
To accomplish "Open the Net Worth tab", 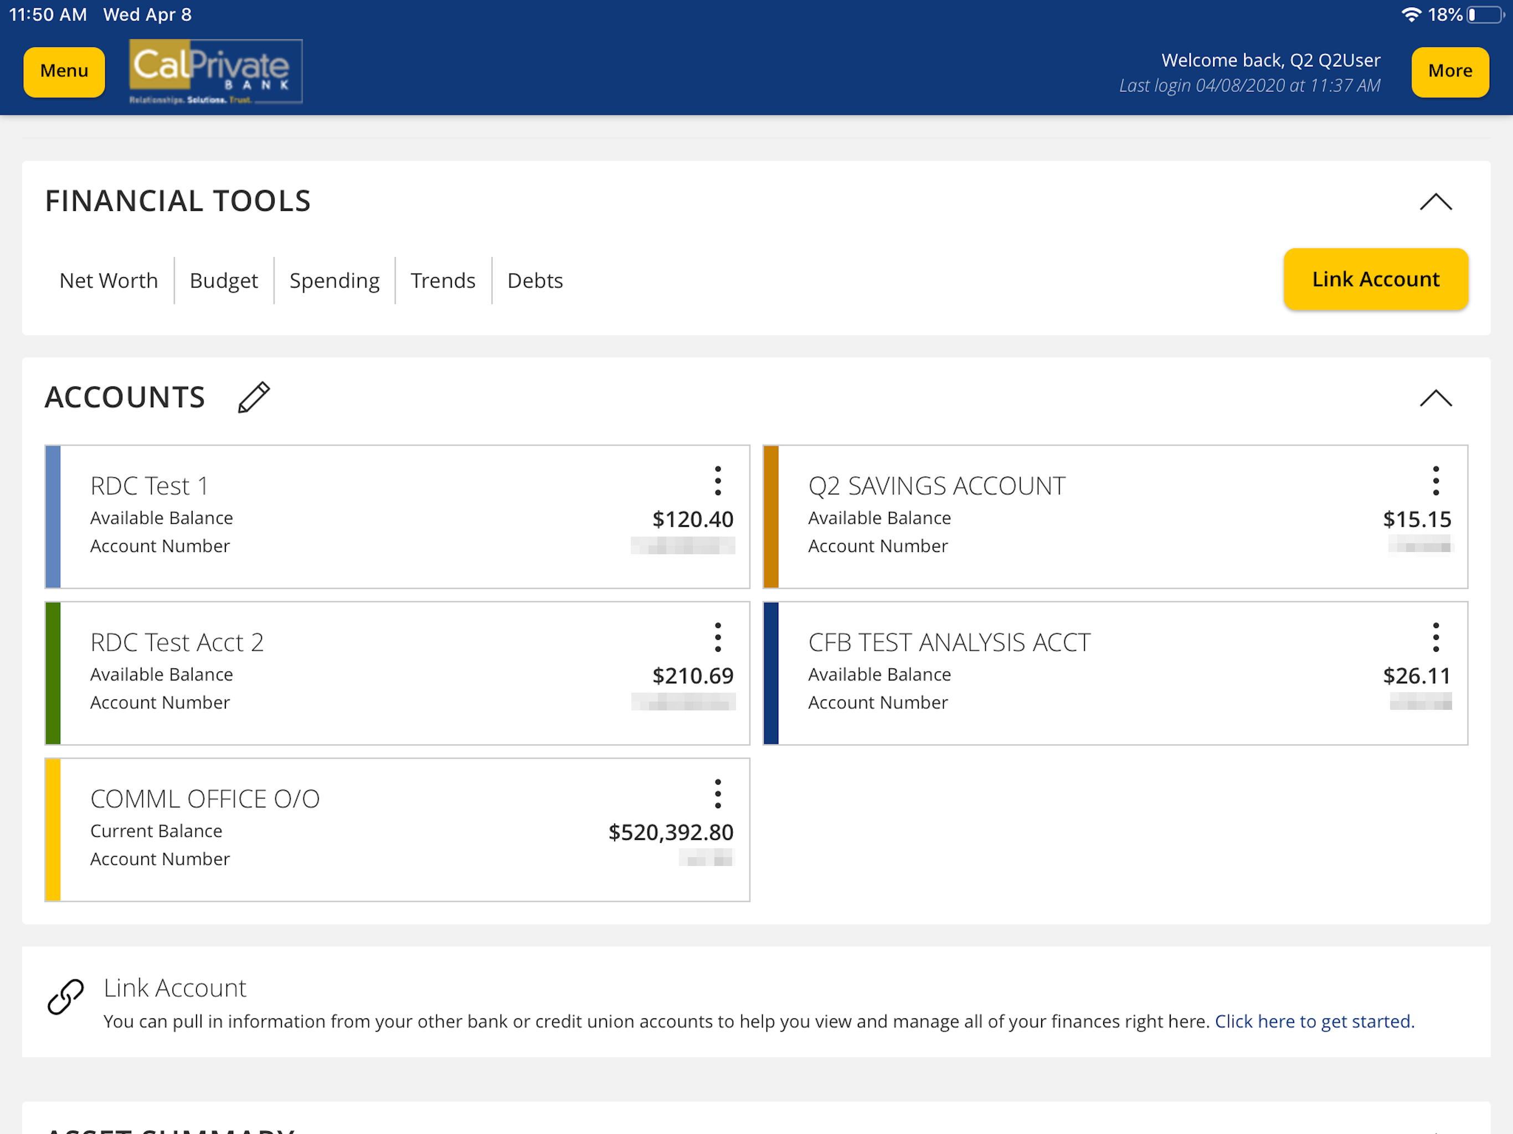I will [109, 280].
